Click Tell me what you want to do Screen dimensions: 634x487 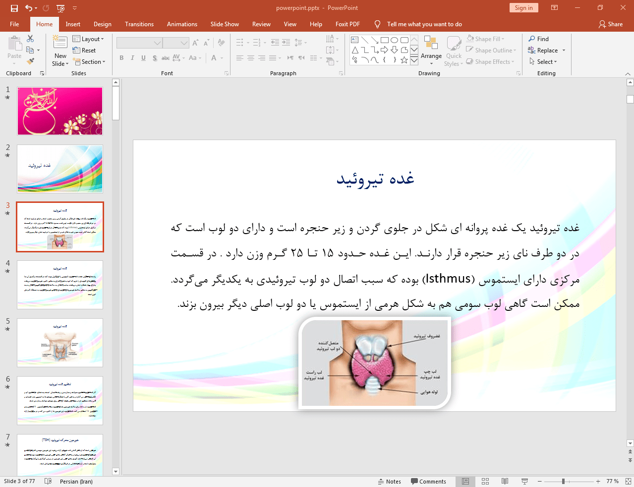424,24
